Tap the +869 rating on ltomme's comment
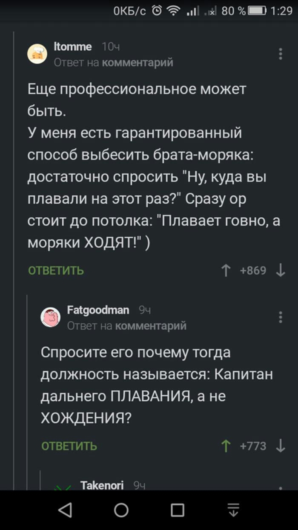Viewport: 298px width, 530px height. pos(253,271)
